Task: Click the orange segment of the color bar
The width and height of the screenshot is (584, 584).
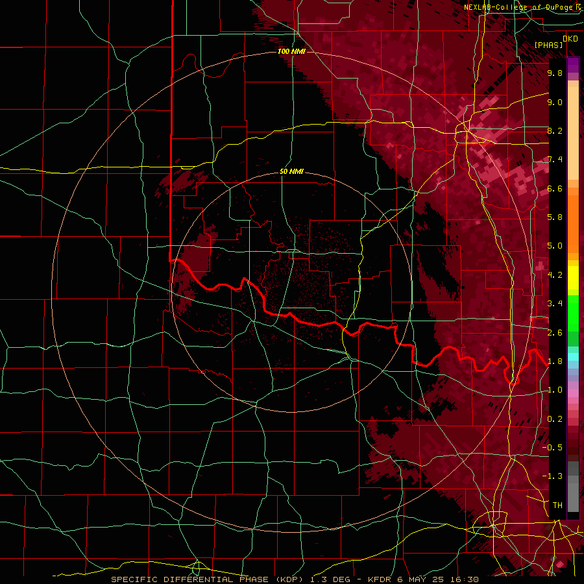Action: click(573, 224)
